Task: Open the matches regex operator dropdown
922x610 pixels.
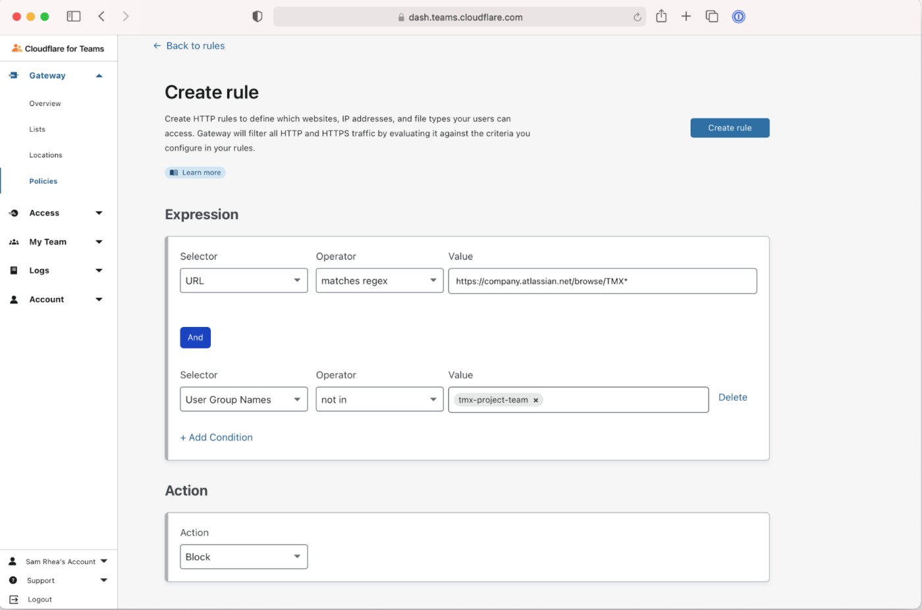Action: (x=379, y=280)
